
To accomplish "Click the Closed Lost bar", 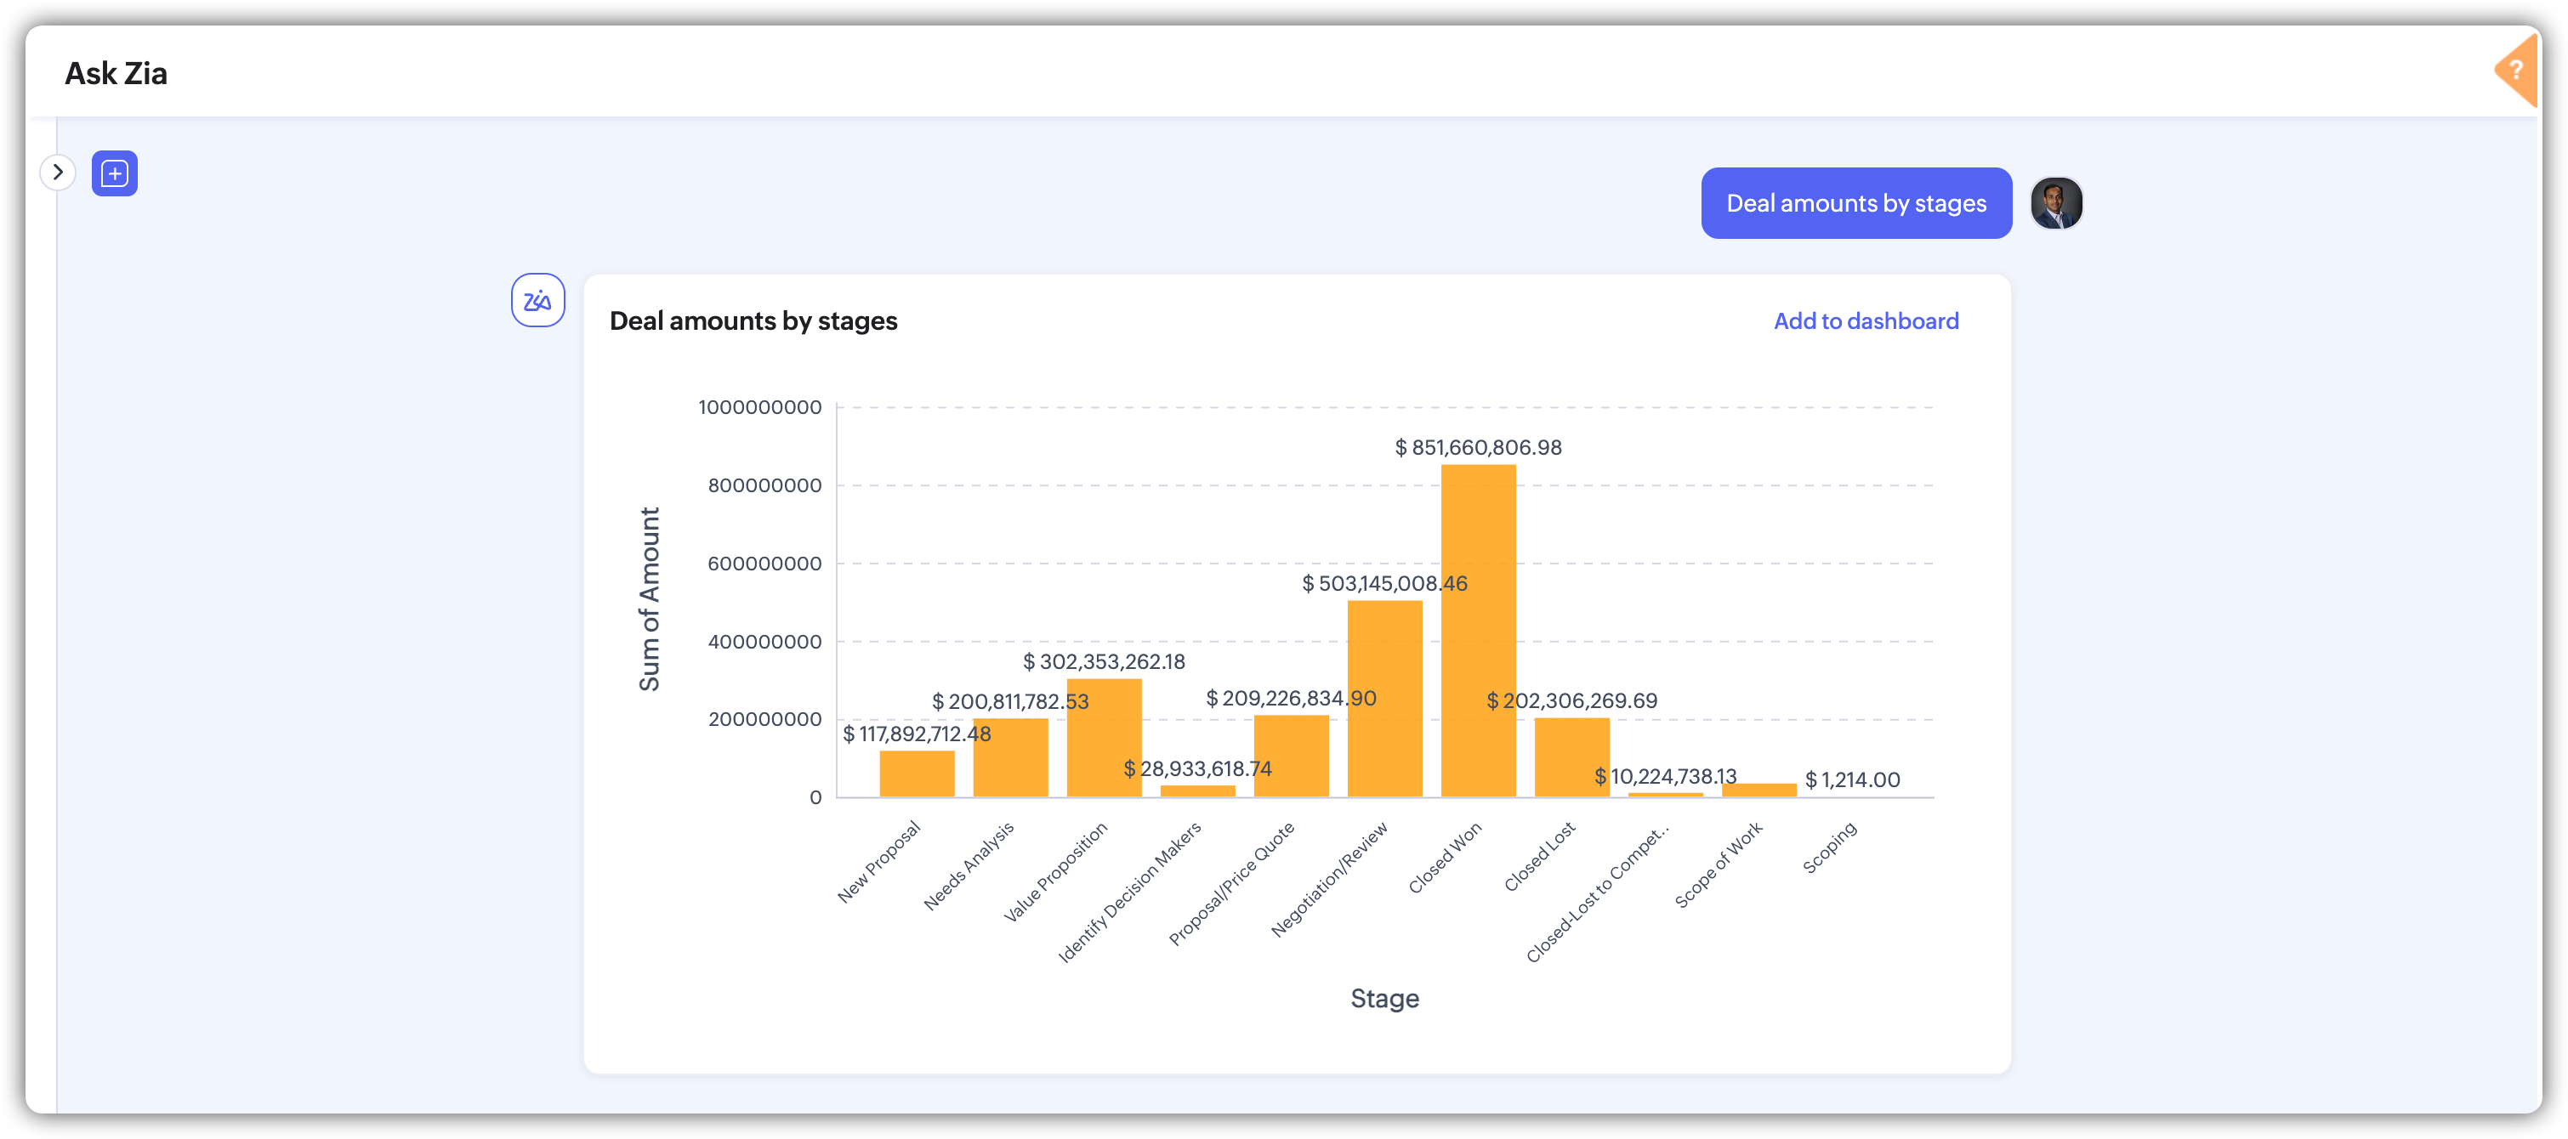I will [x=1571, y=759].
